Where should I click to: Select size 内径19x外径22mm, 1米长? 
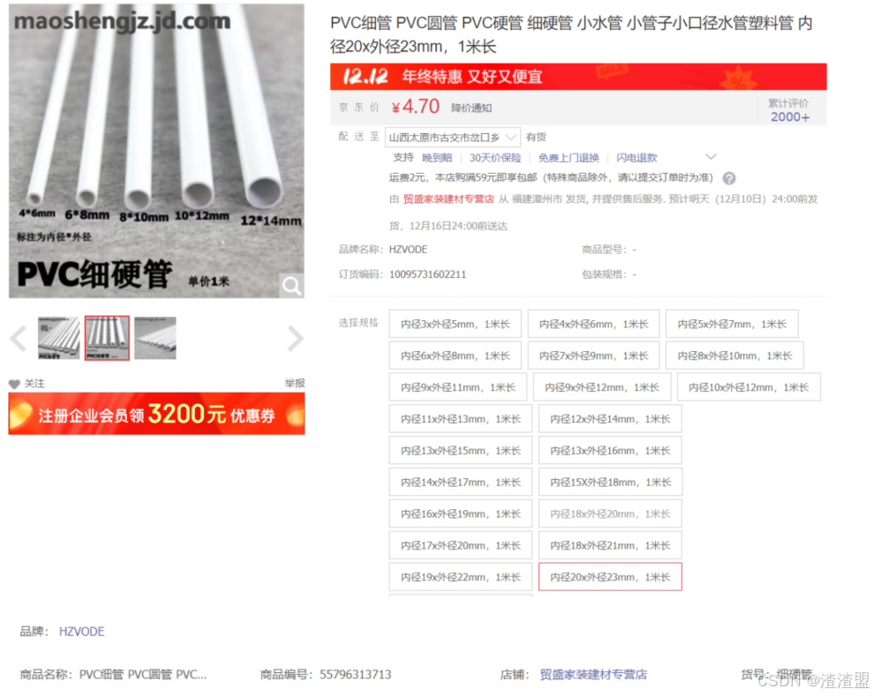[461, 578]
